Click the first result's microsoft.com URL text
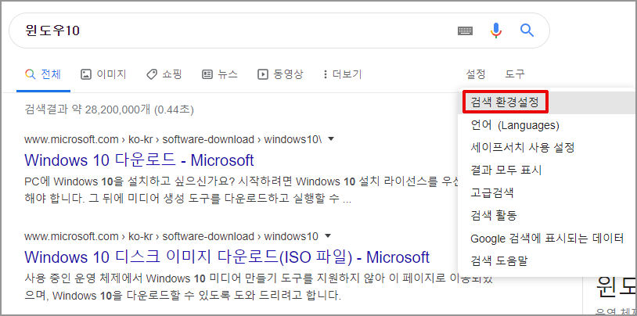This screenshot has width=637, height=316. pos(173,139)
